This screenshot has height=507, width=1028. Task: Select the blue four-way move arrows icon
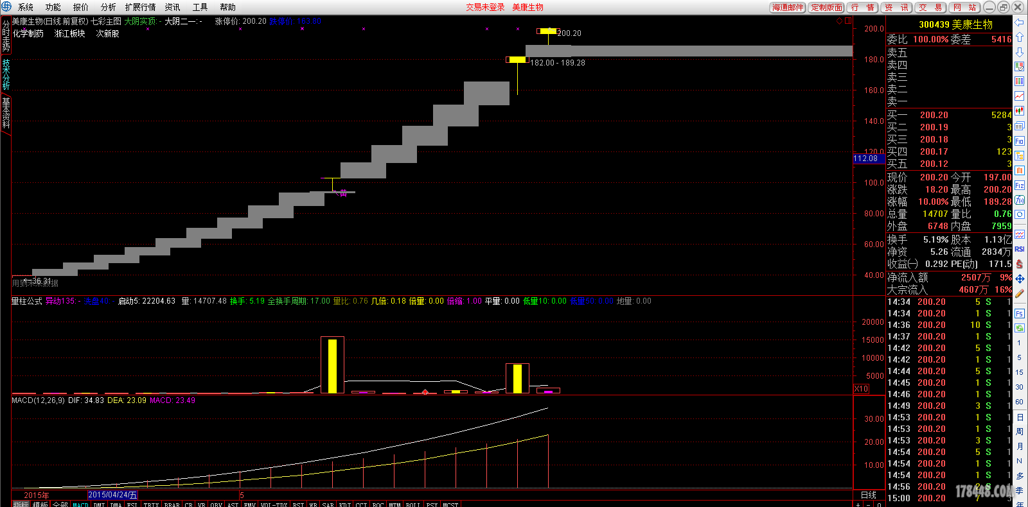1020,279
